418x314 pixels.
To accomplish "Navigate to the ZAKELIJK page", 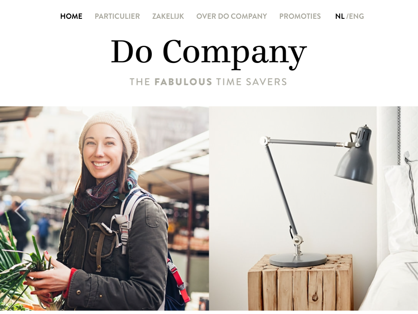I will click(168, 16).
